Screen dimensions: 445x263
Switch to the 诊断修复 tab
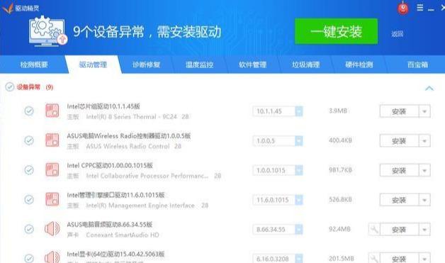coord(146,65)
